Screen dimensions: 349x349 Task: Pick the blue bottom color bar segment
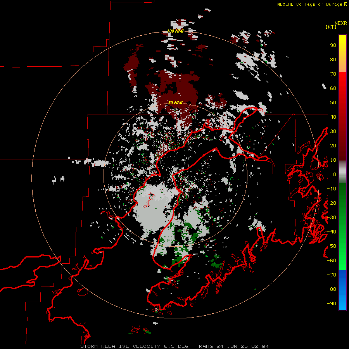click(342, 290)
